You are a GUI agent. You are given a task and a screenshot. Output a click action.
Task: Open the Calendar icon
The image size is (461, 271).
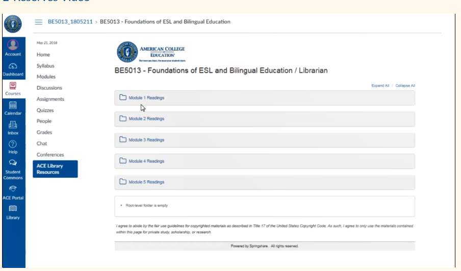[x=13, y=105]
